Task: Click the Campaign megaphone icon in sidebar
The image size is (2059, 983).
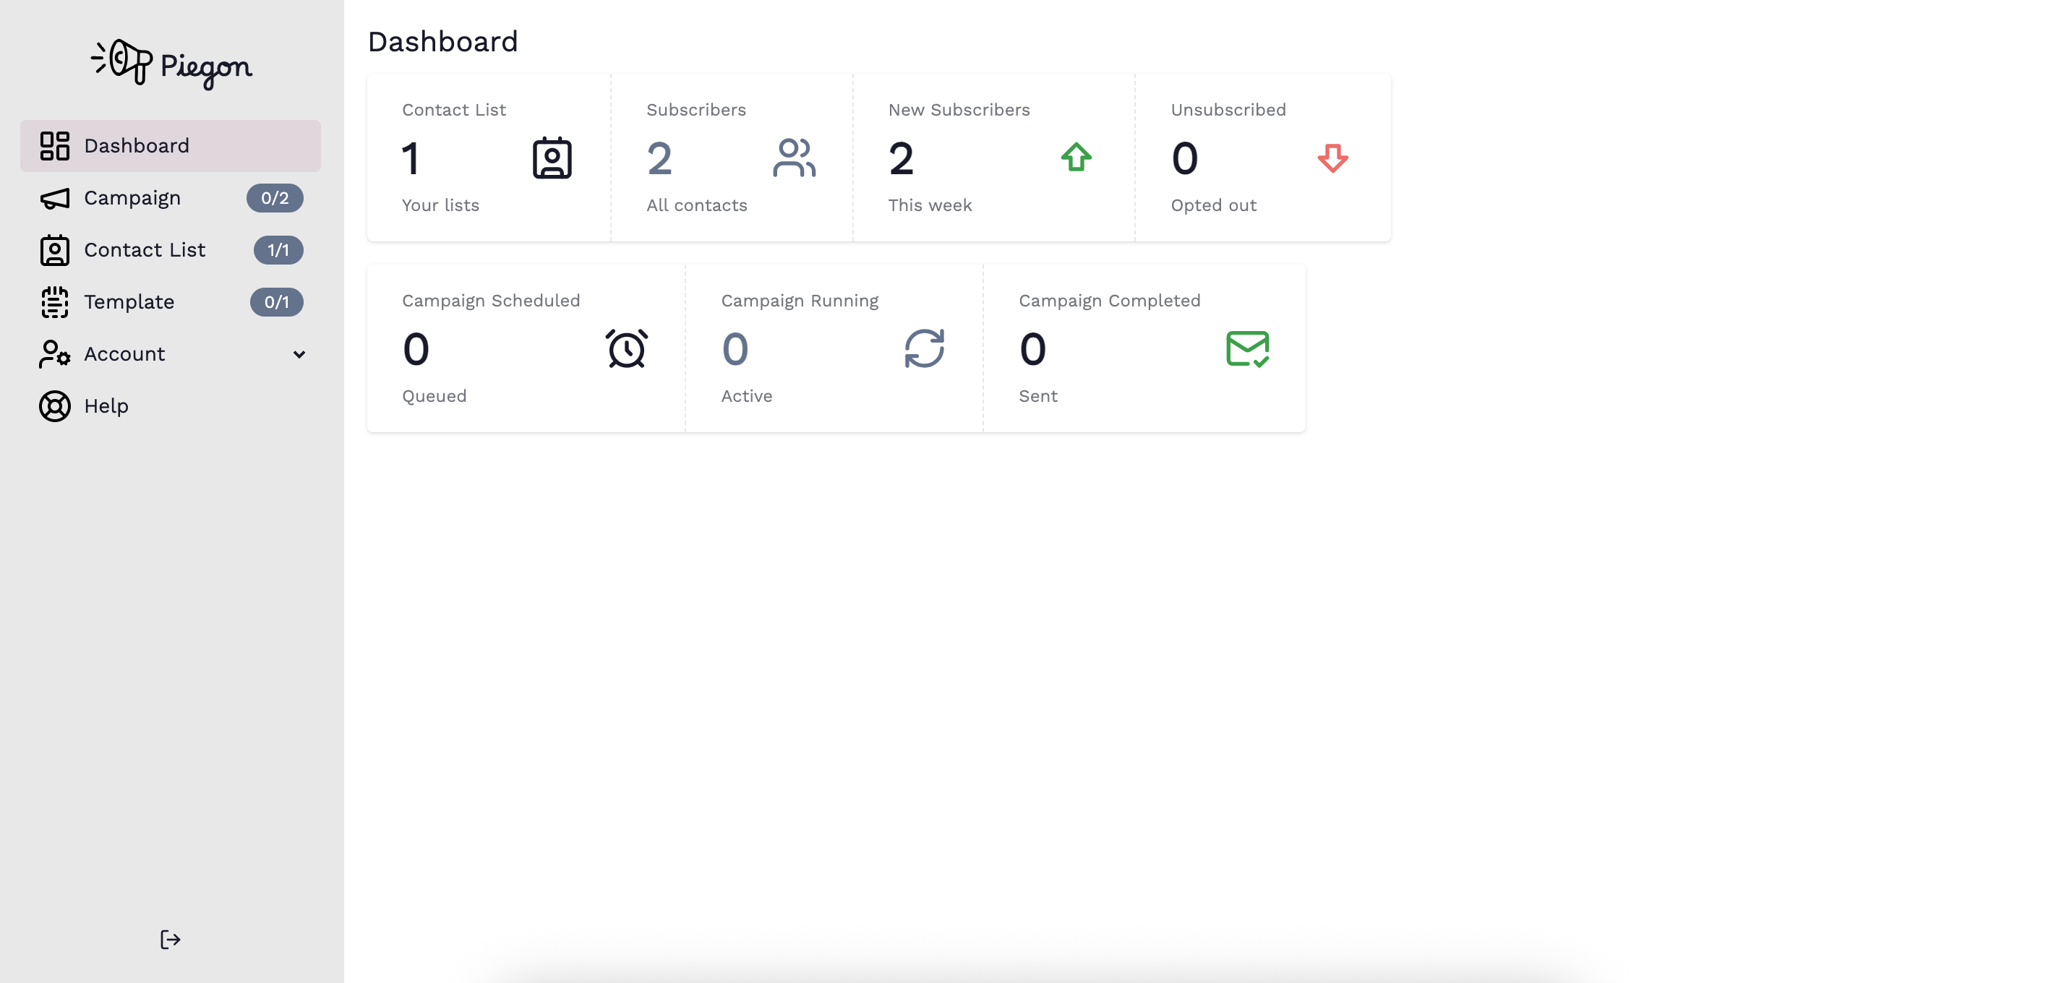Action: tap(54, 198)
